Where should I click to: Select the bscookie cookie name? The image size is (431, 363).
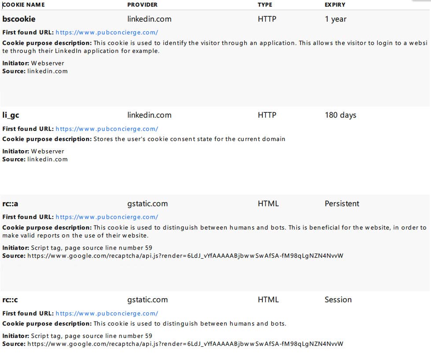tap(18, 19)
